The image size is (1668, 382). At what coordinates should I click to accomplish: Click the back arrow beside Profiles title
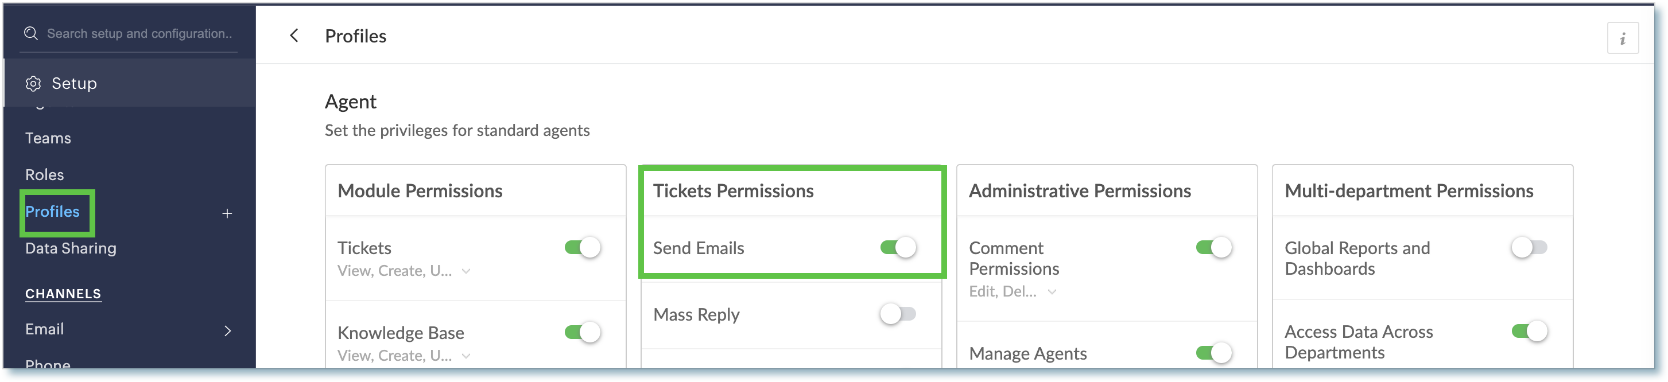click(294, 36)
